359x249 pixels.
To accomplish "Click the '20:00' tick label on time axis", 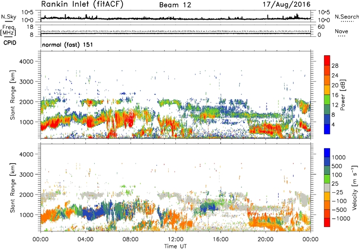I will [265, 240].
